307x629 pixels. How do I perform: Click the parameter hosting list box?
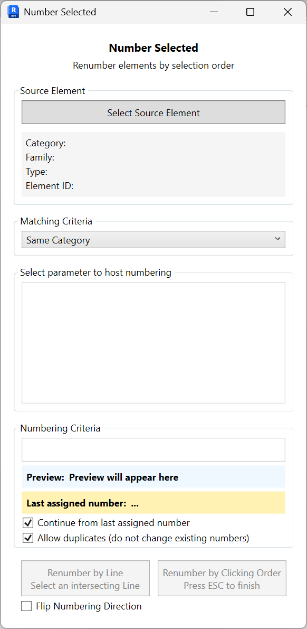point(153,342)
